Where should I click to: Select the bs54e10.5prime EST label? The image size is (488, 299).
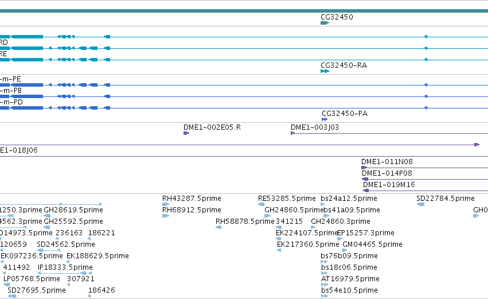pos(349,291)
